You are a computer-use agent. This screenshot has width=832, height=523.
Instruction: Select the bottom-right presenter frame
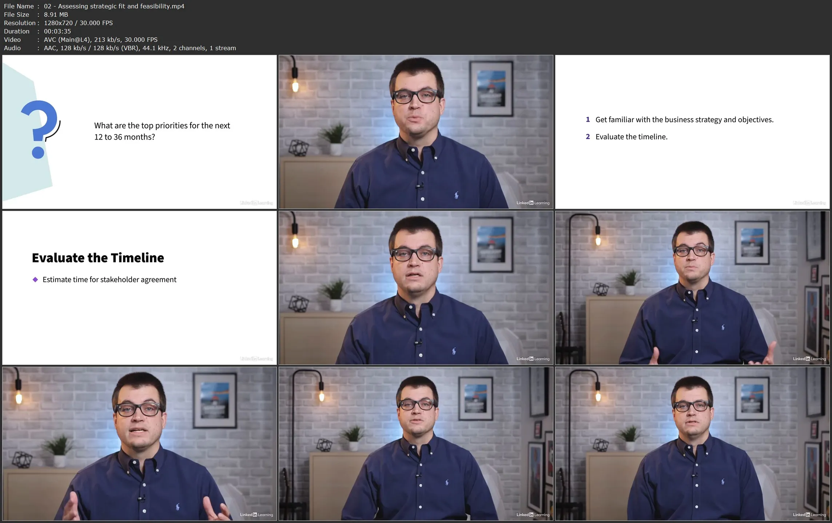tap(692, 444)
